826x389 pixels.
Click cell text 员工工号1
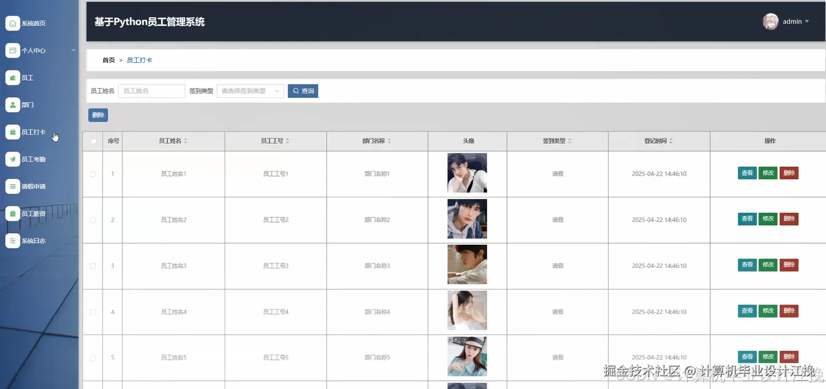[x=276, y=174]
